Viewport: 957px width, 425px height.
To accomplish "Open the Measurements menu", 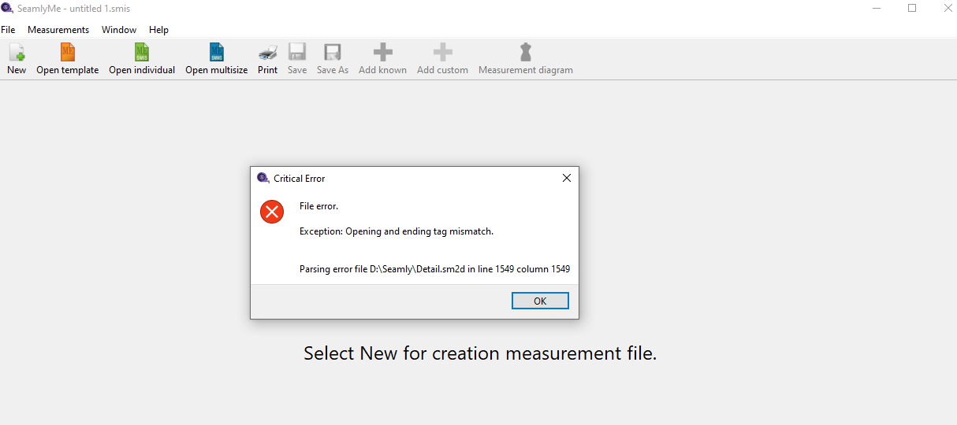I will click(58, 30).
